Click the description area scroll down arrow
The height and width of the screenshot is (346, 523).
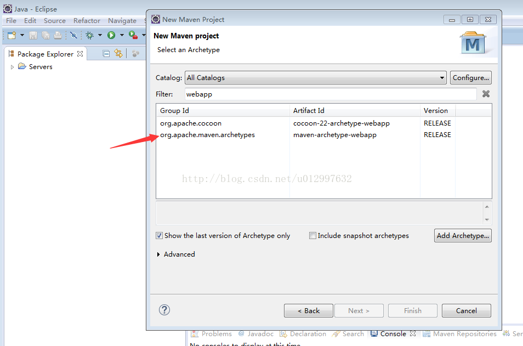487,219
